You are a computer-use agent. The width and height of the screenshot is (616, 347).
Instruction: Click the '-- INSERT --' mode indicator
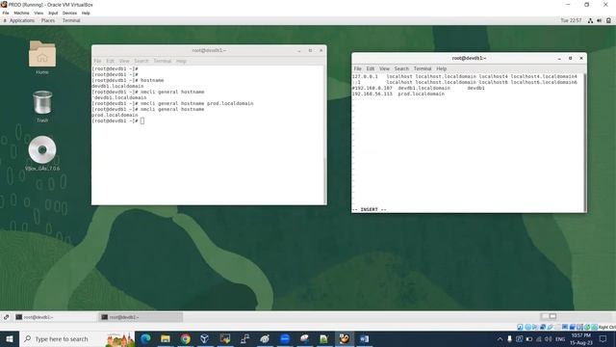(x=370, y=209)
